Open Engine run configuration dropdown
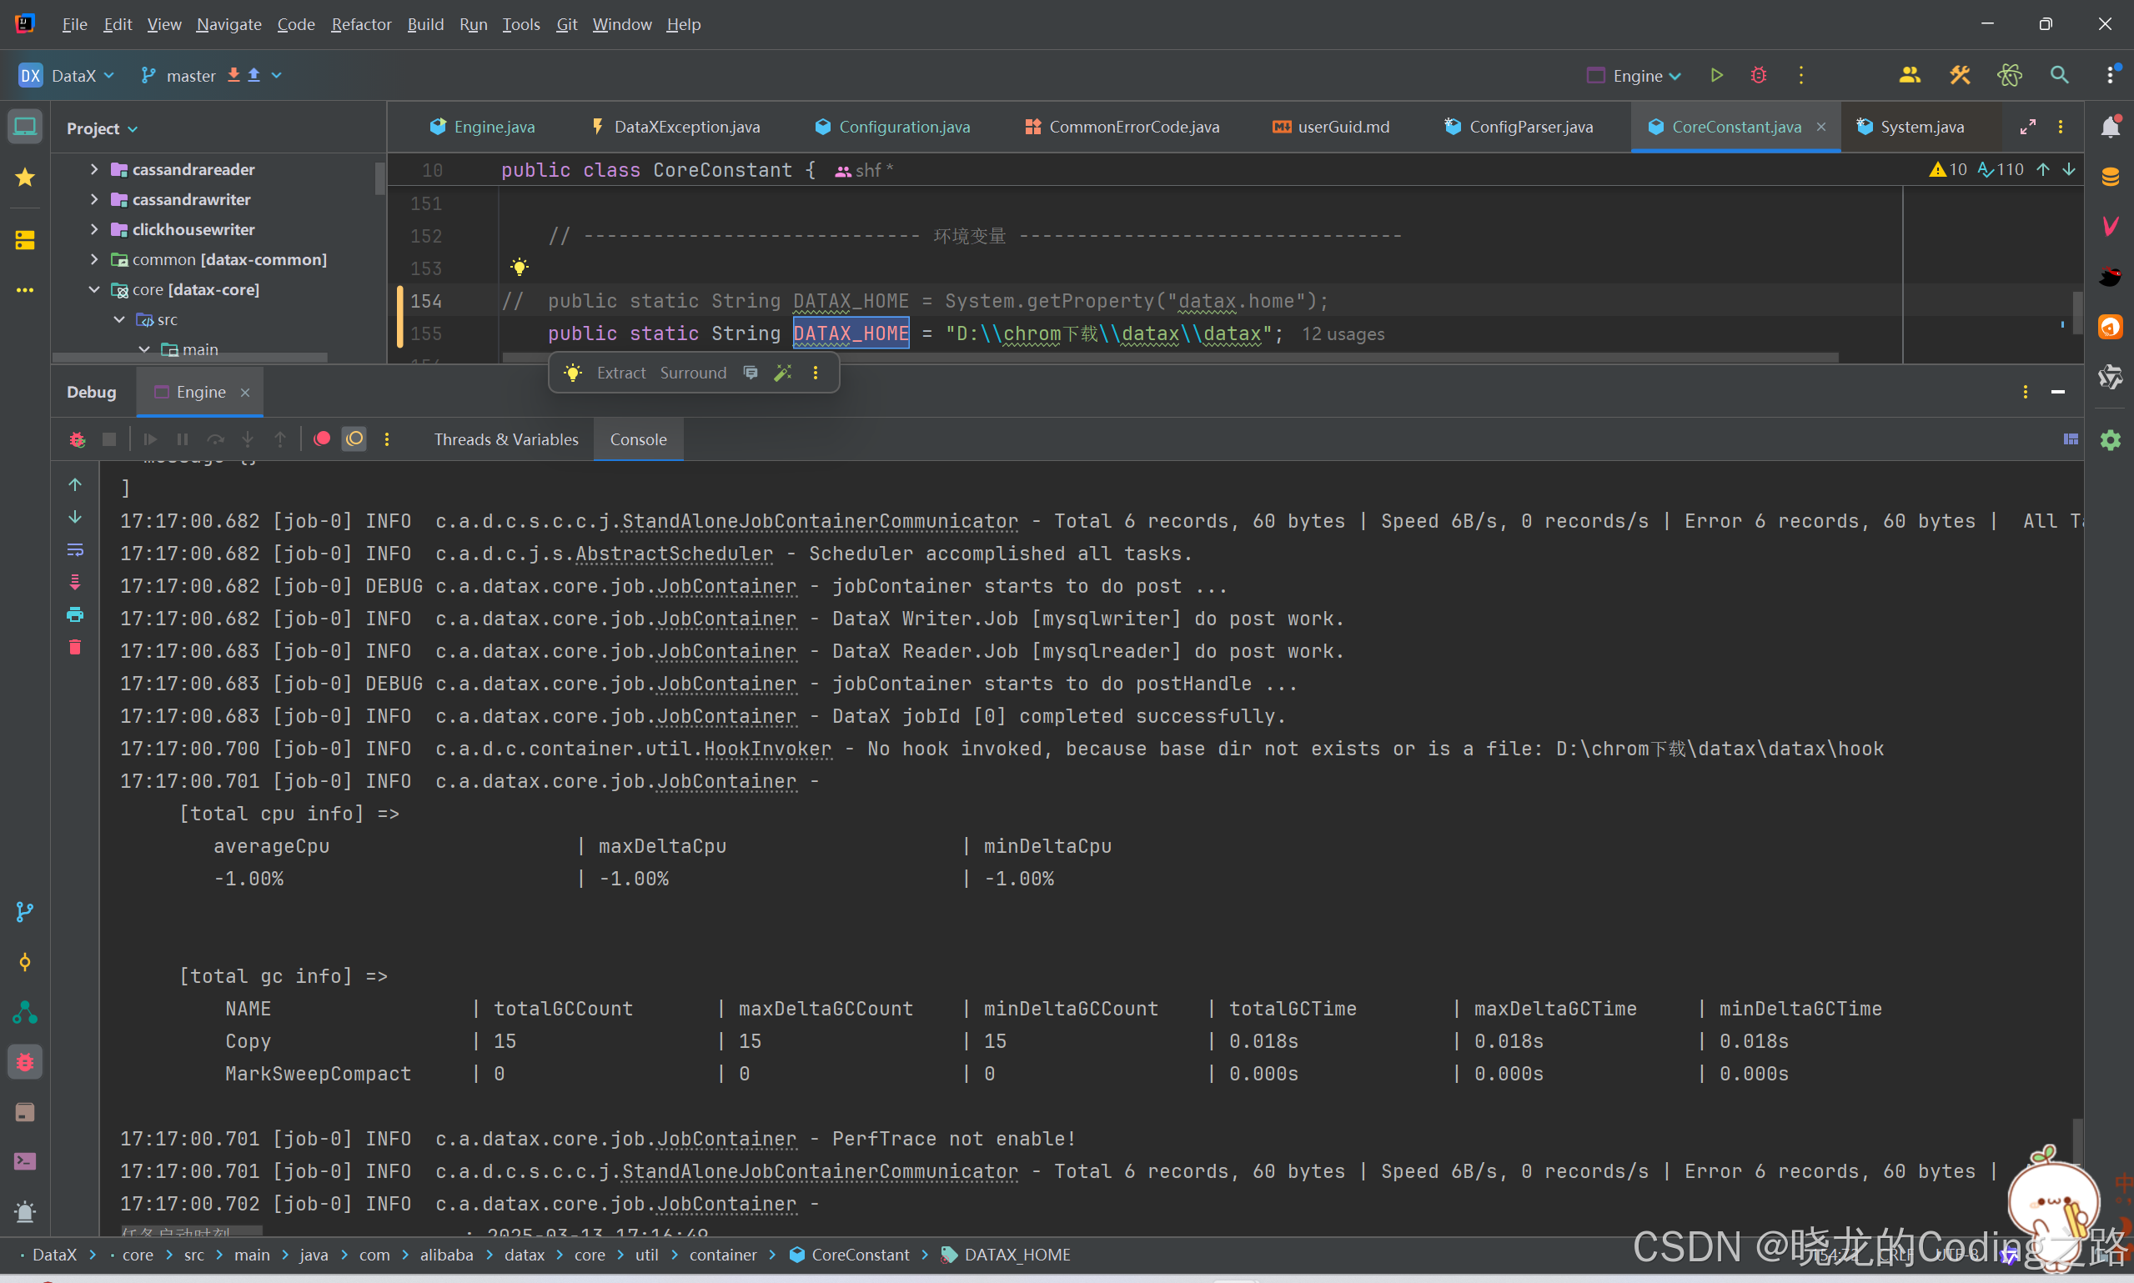This screenshot has height=1283, width=2134. pos(1635,75)
